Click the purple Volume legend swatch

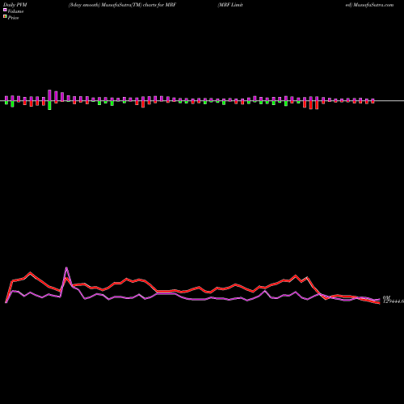5,10
